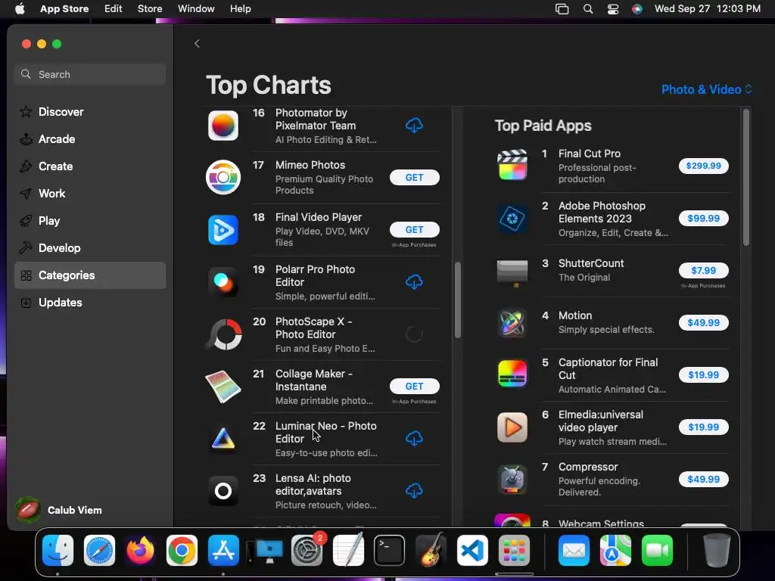The width and height of the screenshot is (775, 581).
Task: Click PhotoScape X download progress spinner
Action: (414, 334)
